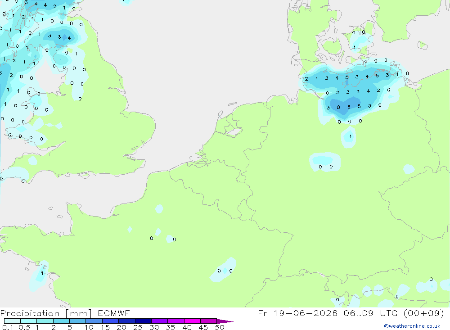Click the '(00+09)' forecast offset text
This screenshot has height=330, width=450.
pos(423,313)
